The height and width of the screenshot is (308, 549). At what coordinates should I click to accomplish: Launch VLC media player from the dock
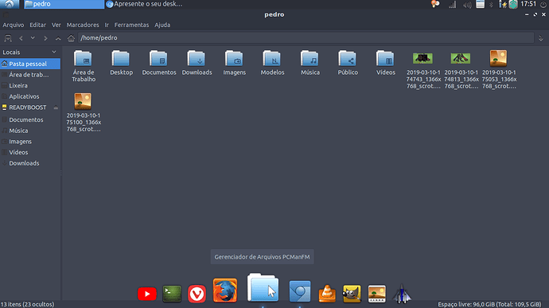(327, 294)
